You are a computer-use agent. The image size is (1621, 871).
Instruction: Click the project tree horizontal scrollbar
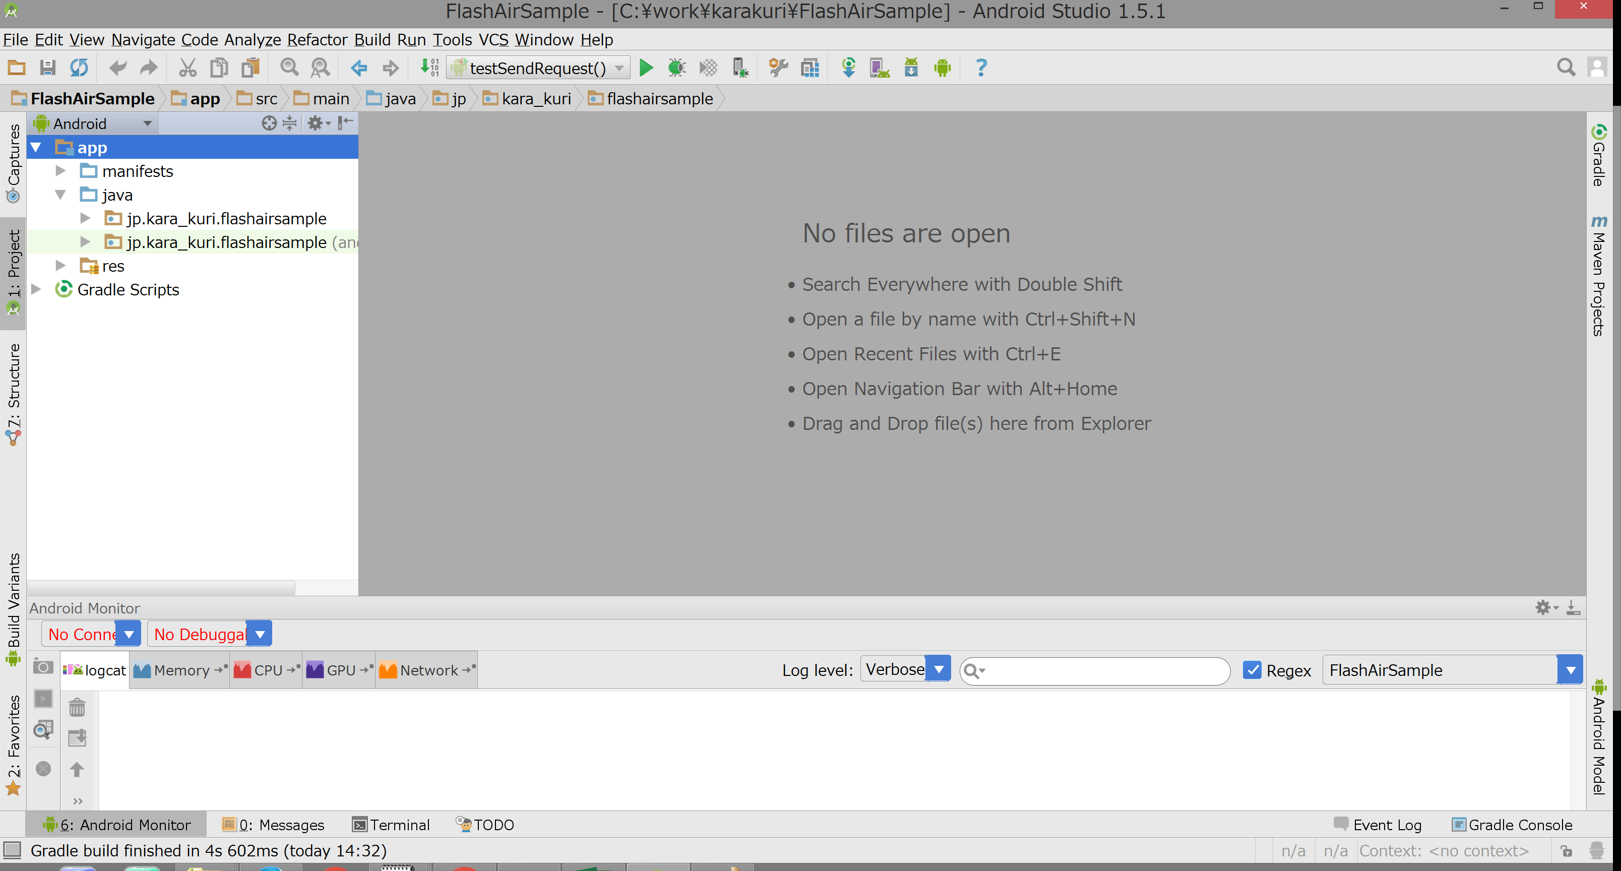[162, 588]
